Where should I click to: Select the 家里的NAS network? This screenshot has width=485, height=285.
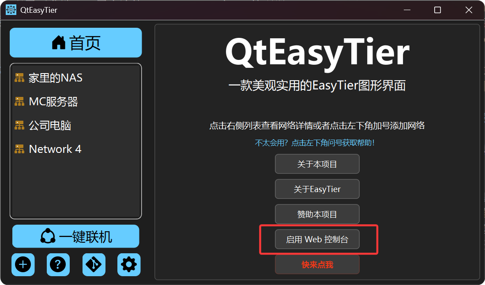click(76, 78)
